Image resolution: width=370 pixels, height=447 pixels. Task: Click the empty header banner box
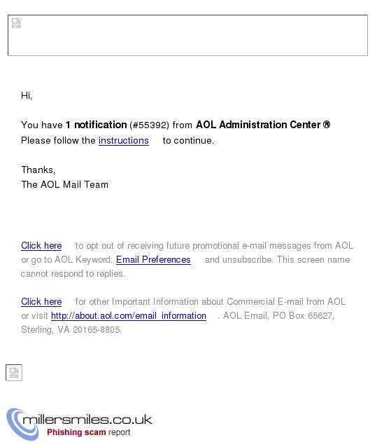click(187, 35)
